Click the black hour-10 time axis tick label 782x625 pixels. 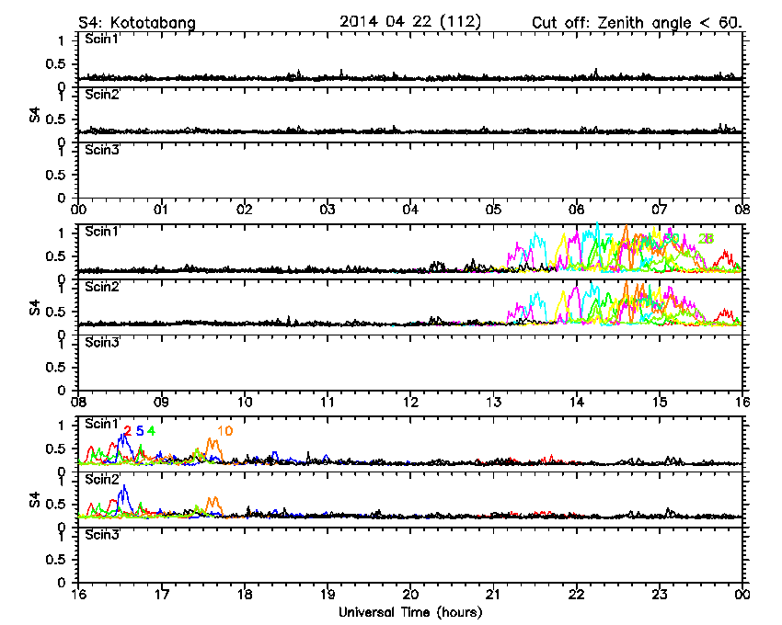(x=245, y=402)
